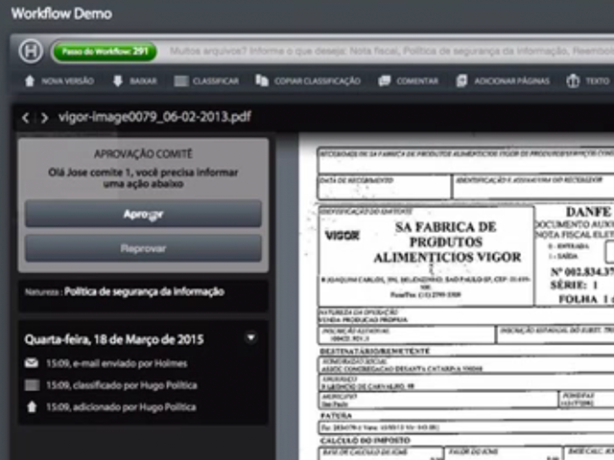Click the Holmes H logo icon
614x460 pixels.
click(x=31, y=51)
